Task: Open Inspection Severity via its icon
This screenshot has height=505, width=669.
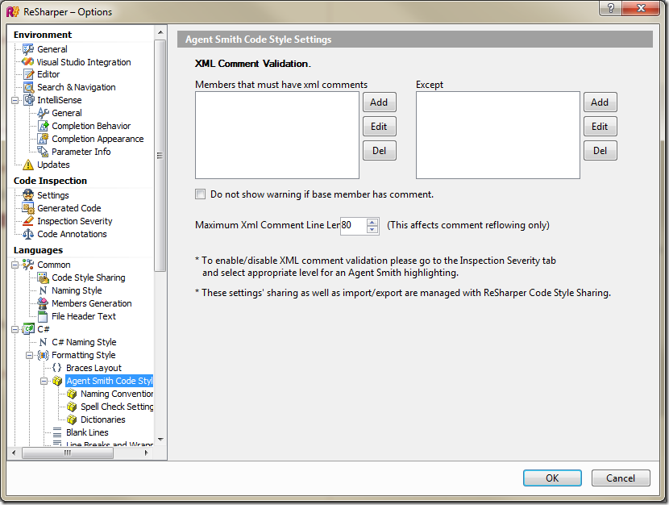Action: (x=27, y=221)
